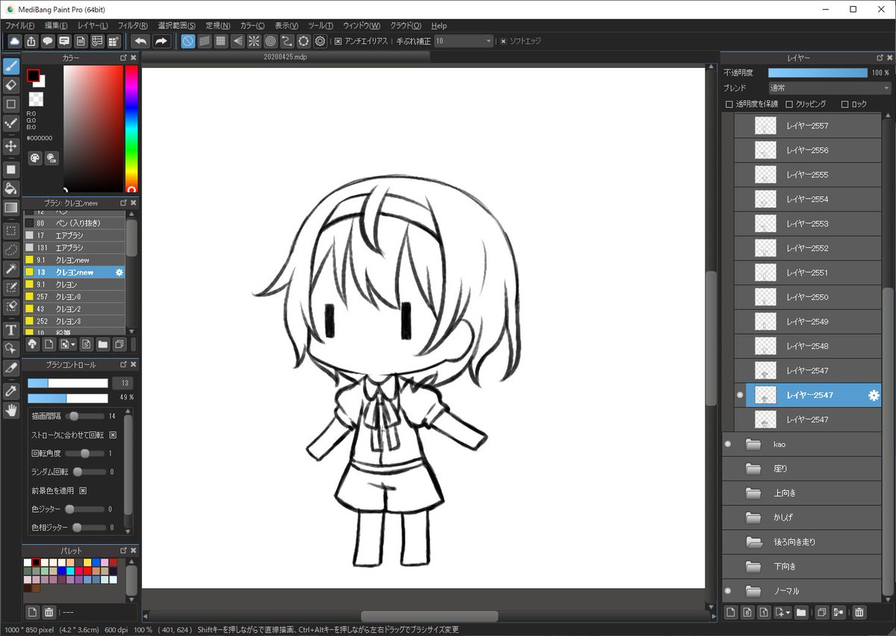Open the 選択範囲 menu

(x=176, y=25)
